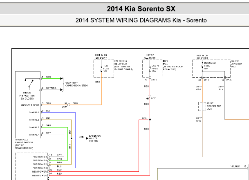Click the "SIGNAL 1" label by the BLU wire
The width and height of the screenshot is (249, 180).
[x=34, y=112]
